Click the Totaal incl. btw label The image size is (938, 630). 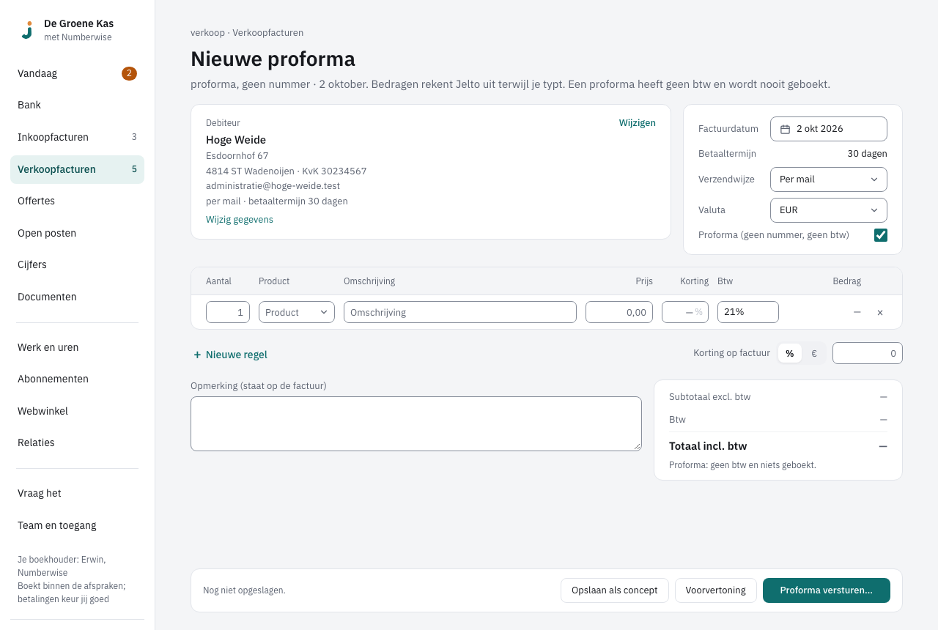click(x=708, y=446)
